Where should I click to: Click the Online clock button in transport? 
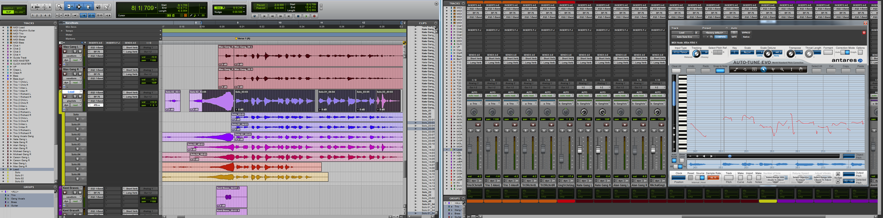tap(255, 16)
